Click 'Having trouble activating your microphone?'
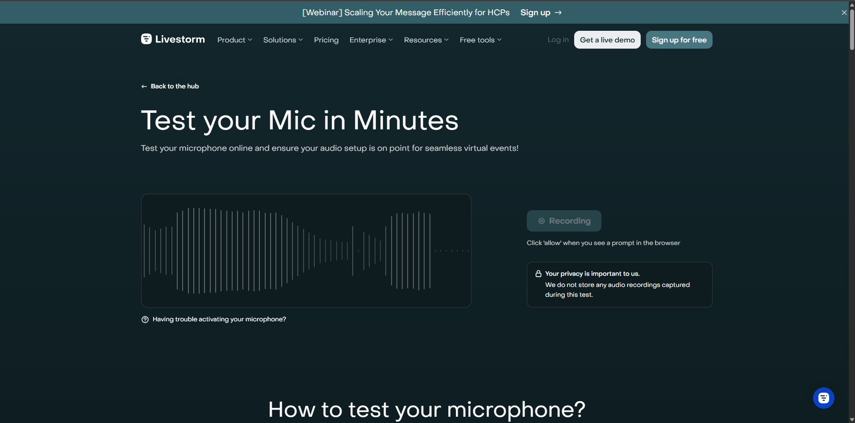 219,319
